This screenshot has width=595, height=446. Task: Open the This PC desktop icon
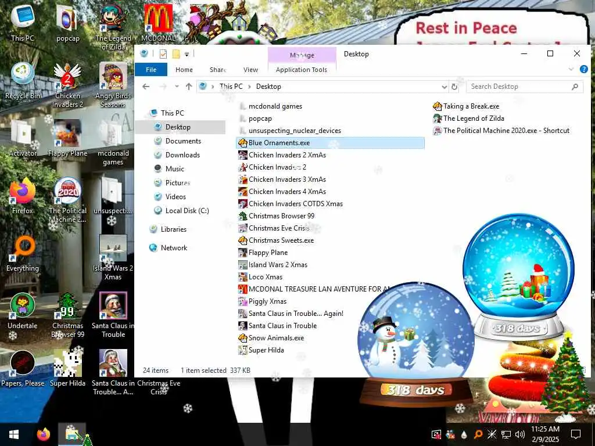point(23,23)
